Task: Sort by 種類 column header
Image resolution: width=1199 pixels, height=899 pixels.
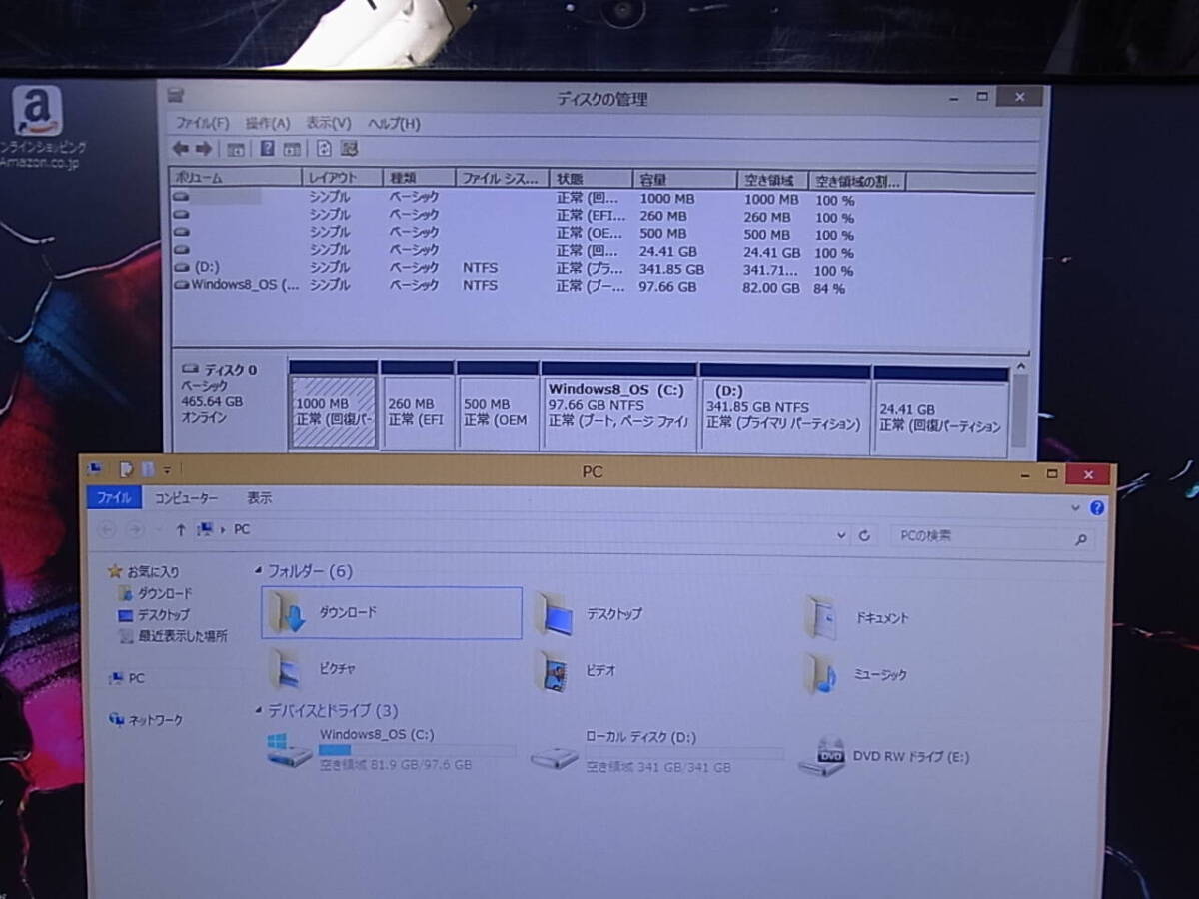Action: (x=419, y=178)
